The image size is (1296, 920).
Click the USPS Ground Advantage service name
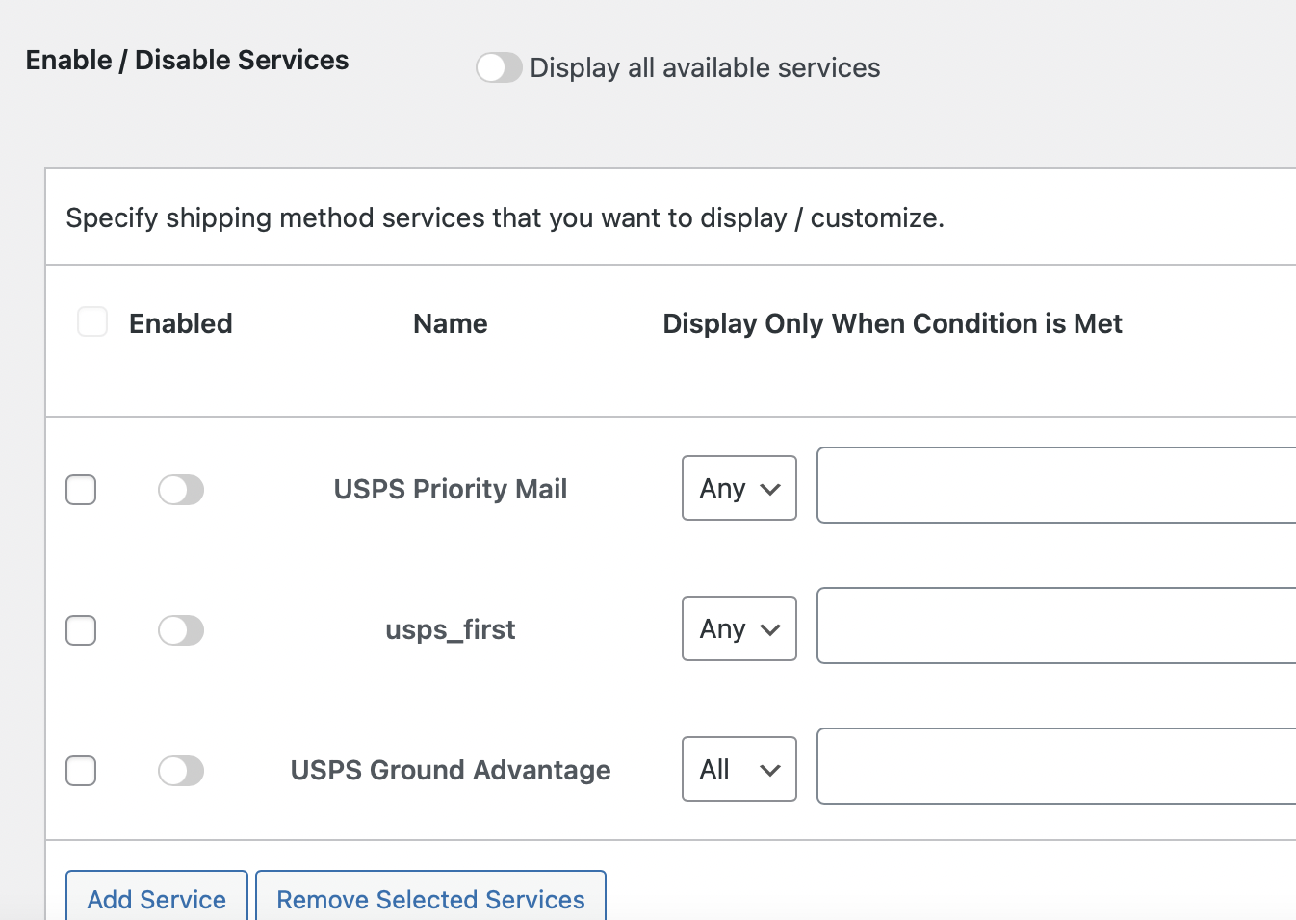[450, 770]
